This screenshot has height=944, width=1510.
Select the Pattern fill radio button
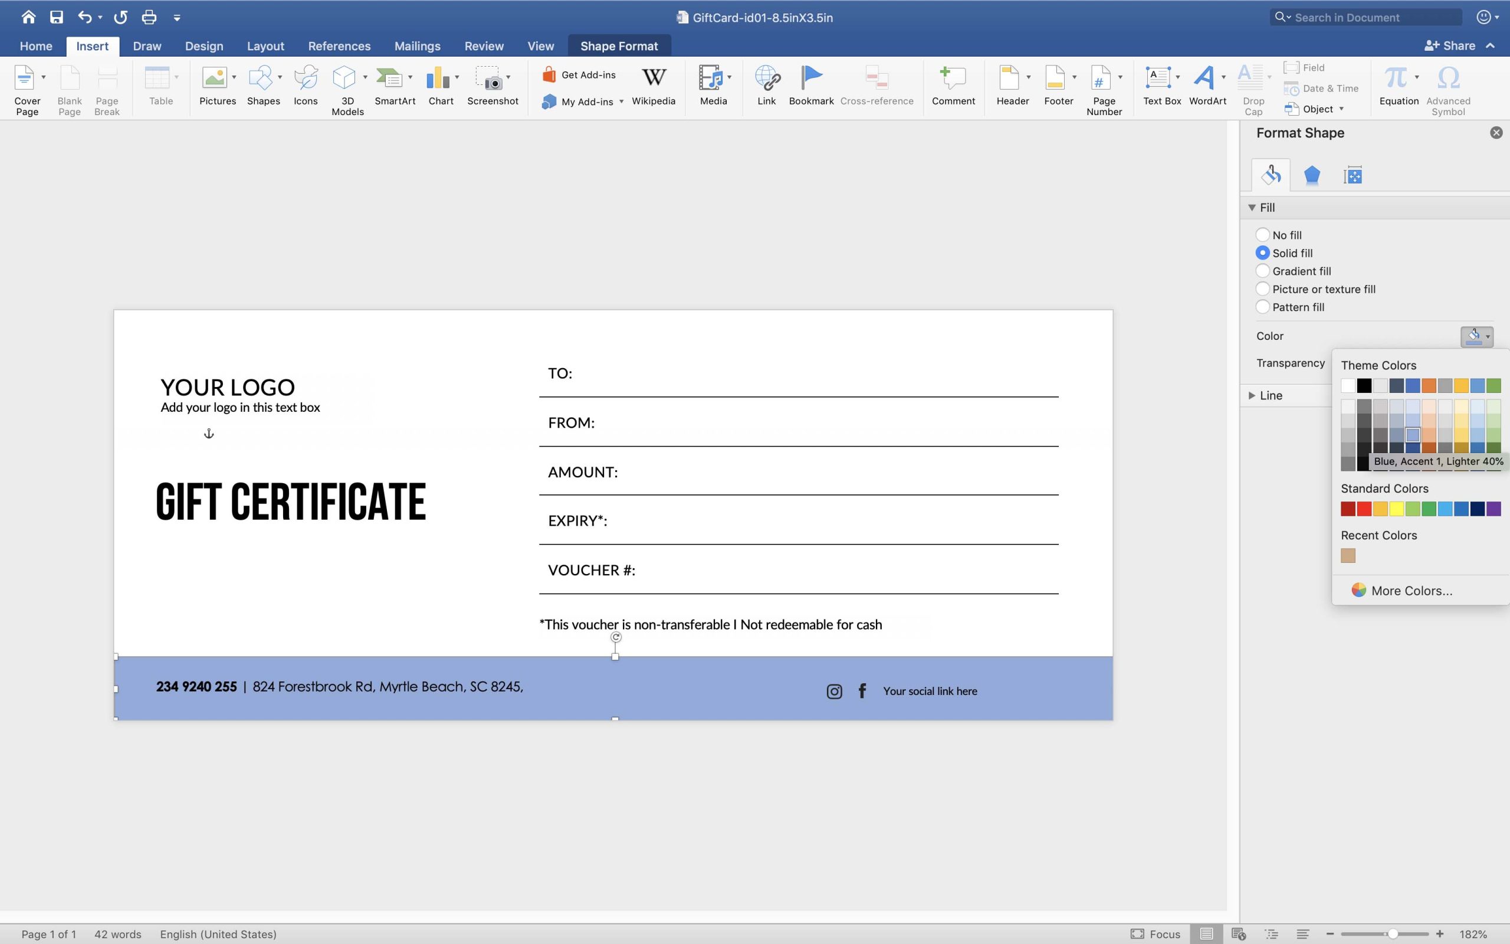coord(1262,307)
